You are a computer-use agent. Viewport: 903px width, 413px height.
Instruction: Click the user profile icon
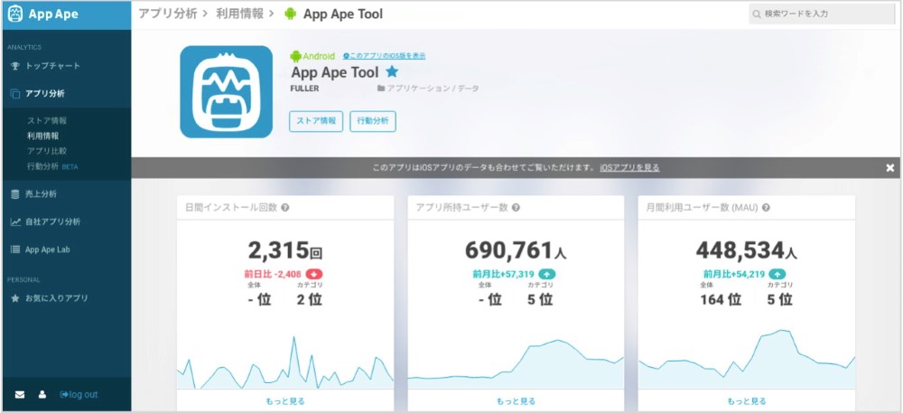[42, 395]
